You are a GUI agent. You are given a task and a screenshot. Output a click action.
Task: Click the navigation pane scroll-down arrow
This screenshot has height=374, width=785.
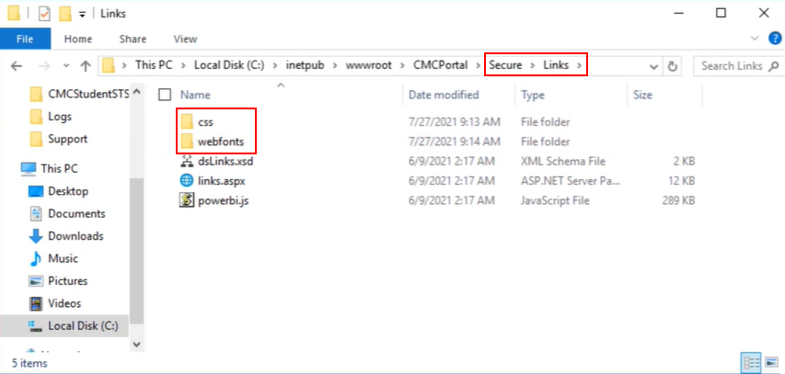tap(136, 344)
